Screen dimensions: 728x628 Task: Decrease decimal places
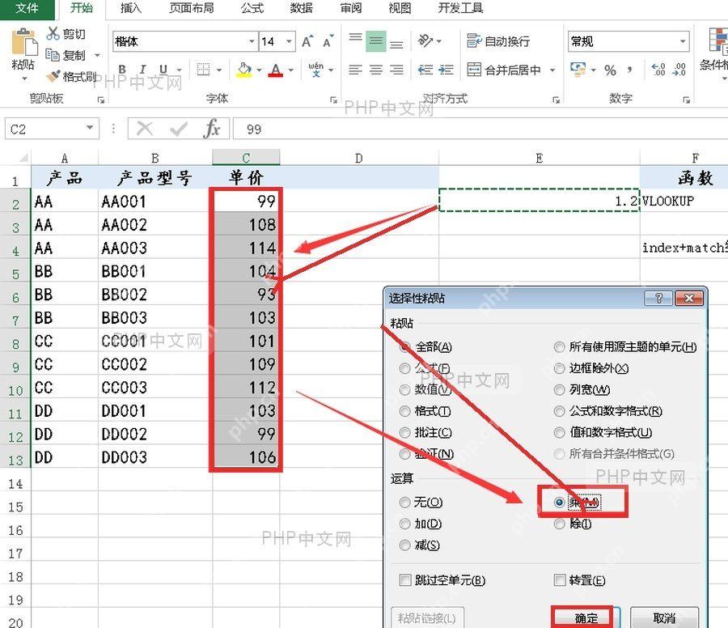(x=679, y=70)
